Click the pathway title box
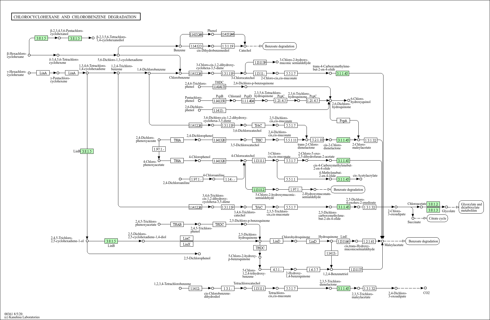The height and width of the screenshot is (320, 490). (76, 17)
